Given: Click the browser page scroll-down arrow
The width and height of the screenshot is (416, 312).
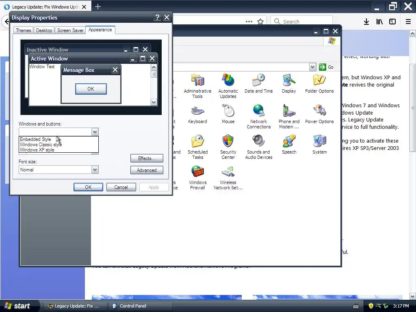Looking at the screenshot, I should tap(413, 296).
